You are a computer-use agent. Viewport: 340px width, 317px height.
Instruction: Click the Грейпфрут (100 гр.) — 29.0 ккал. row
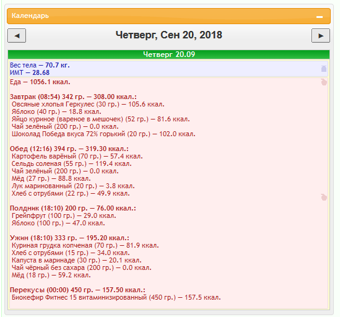(64, 215)
